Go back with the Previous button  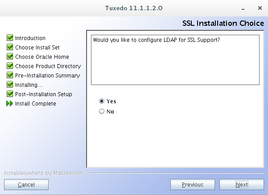click(192, 184)
